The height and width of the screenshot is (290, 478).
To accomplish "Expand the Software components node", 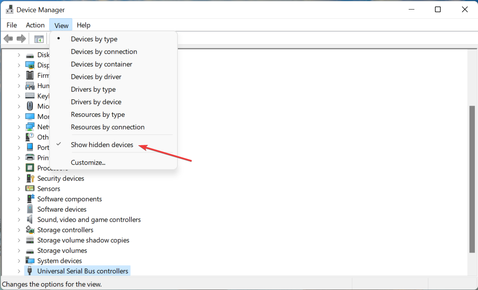I will pos(19,199).
